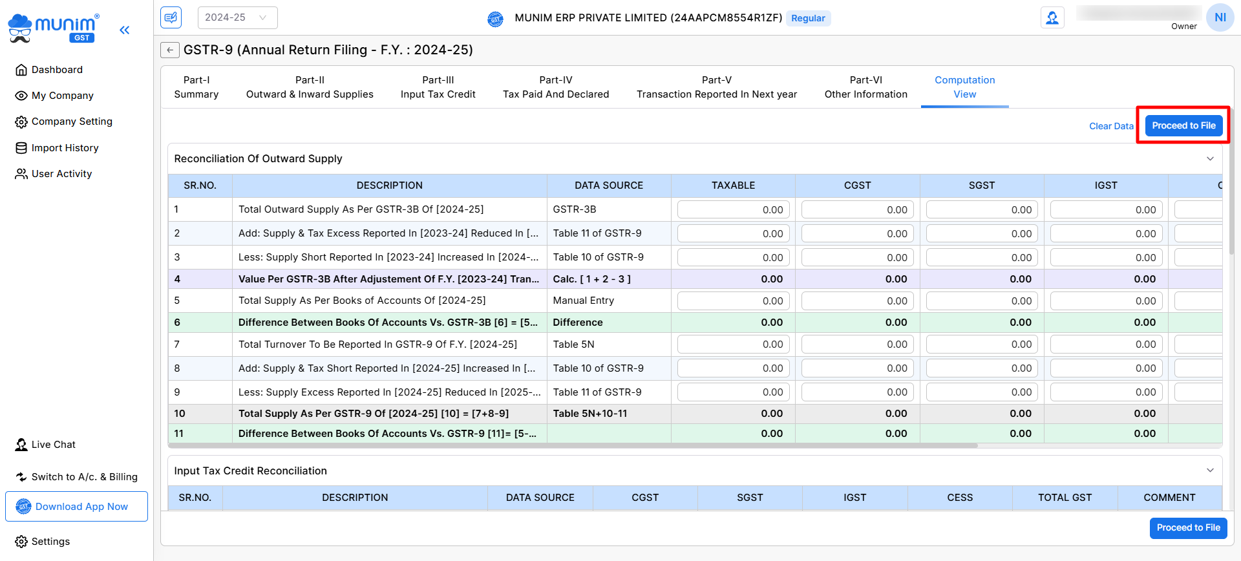This screenshot has width=1241, height=561.
Task: Open Part-V Transaction Reported In Next year tab
Action: [x=717, y=87]
